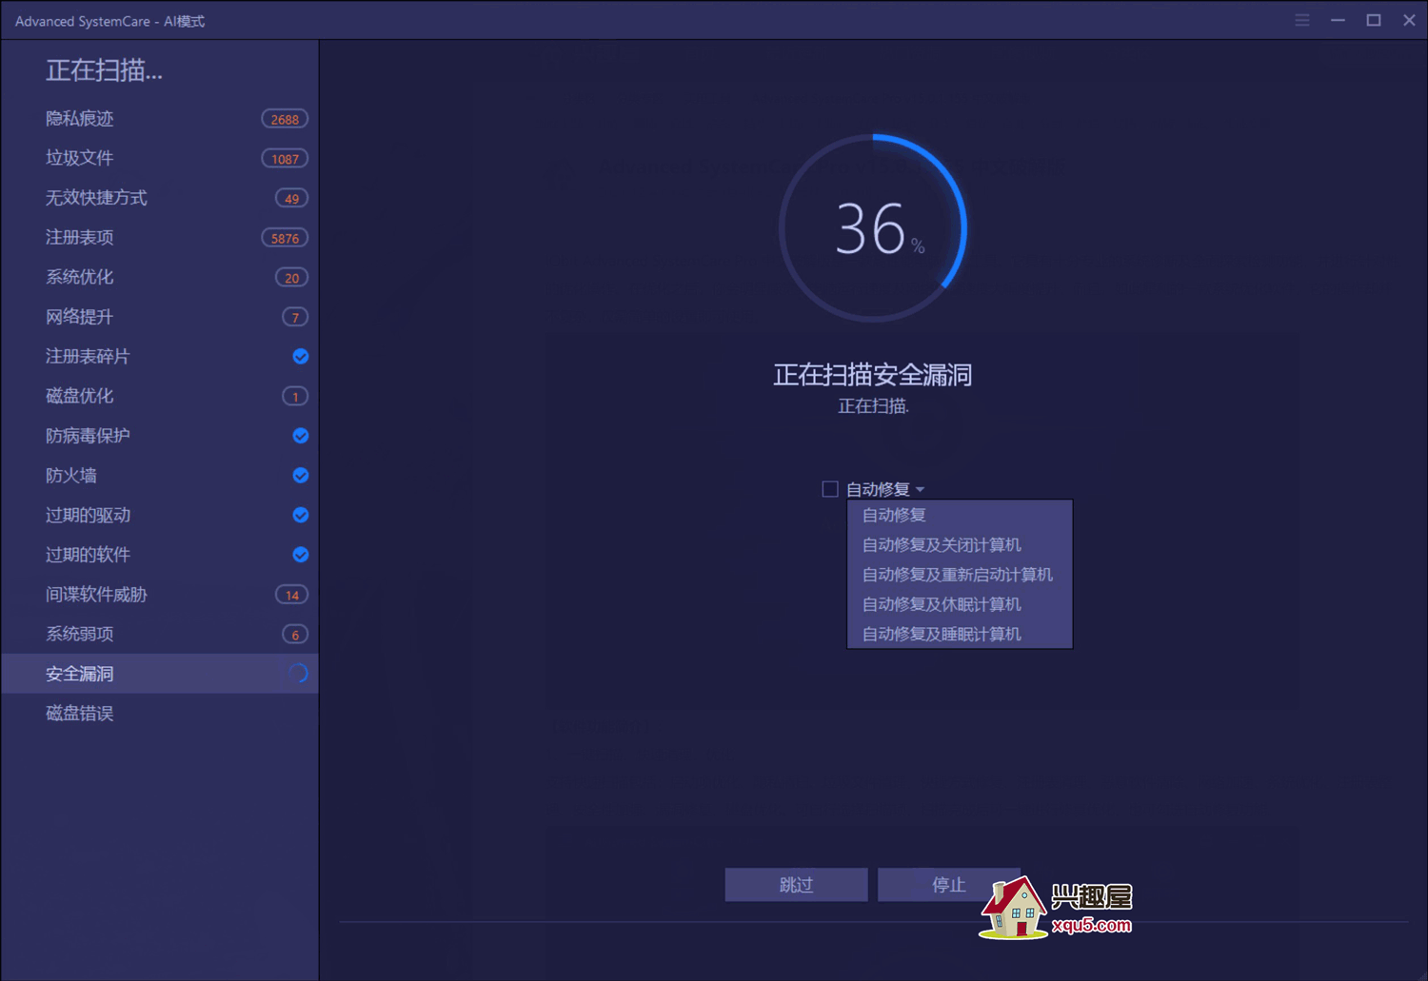Minimize the Advanced SystemCare window
Image resolution: width=1428 pixels, height=981 pixels.
click(1338, 20)
